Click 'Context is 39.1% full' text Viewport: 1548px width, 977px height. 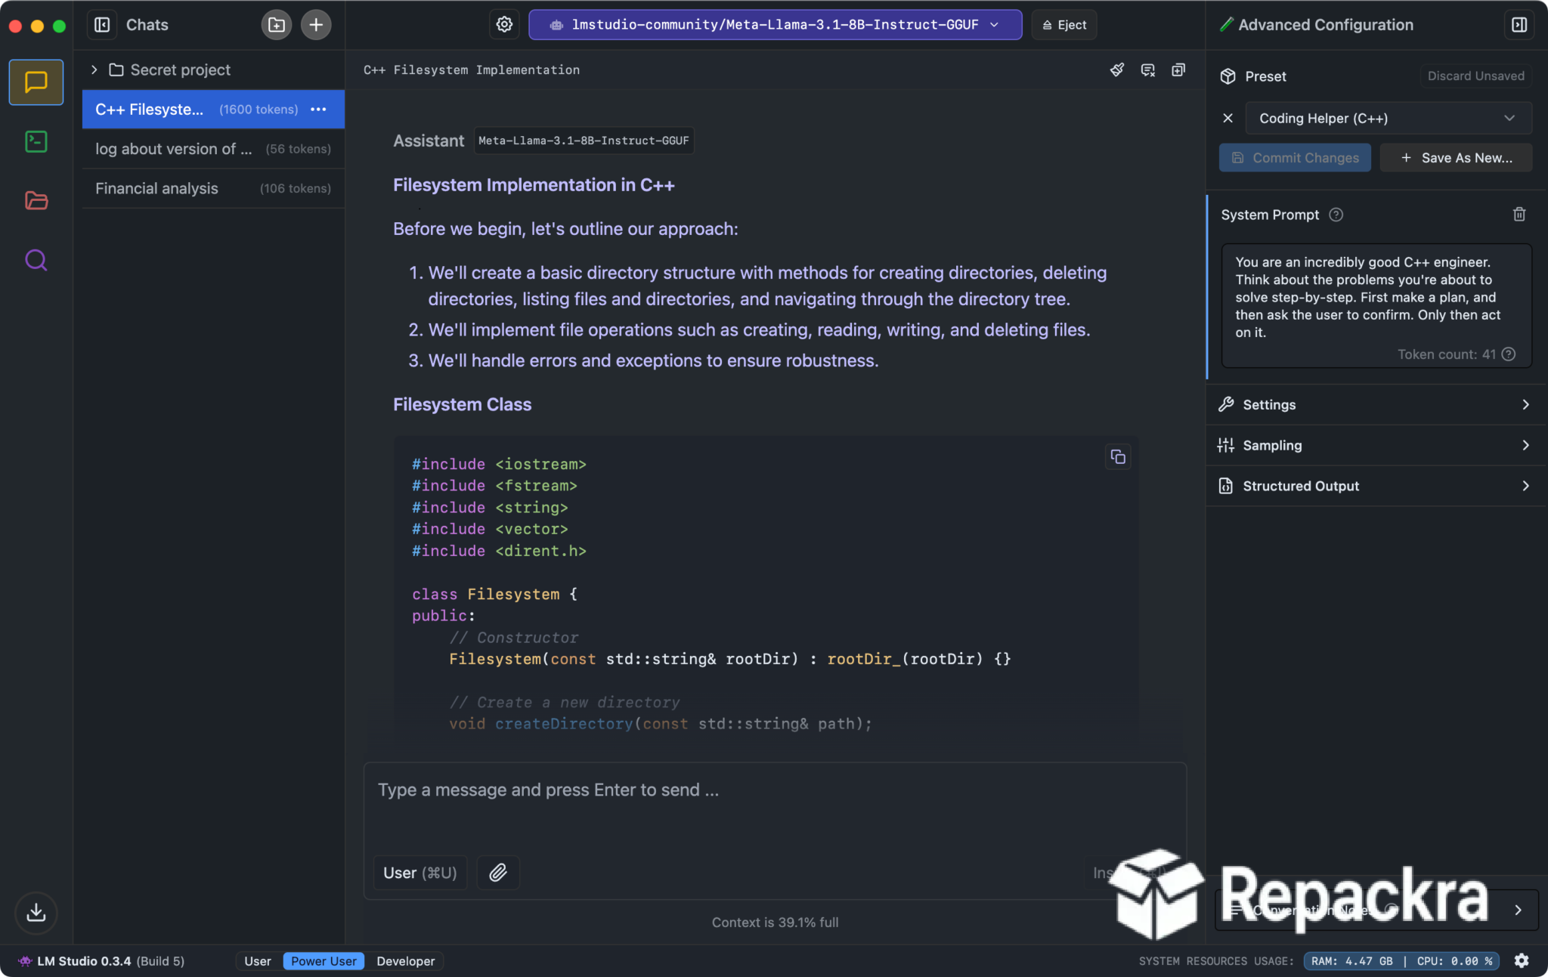pyautogui.click(x=775, y=922)
